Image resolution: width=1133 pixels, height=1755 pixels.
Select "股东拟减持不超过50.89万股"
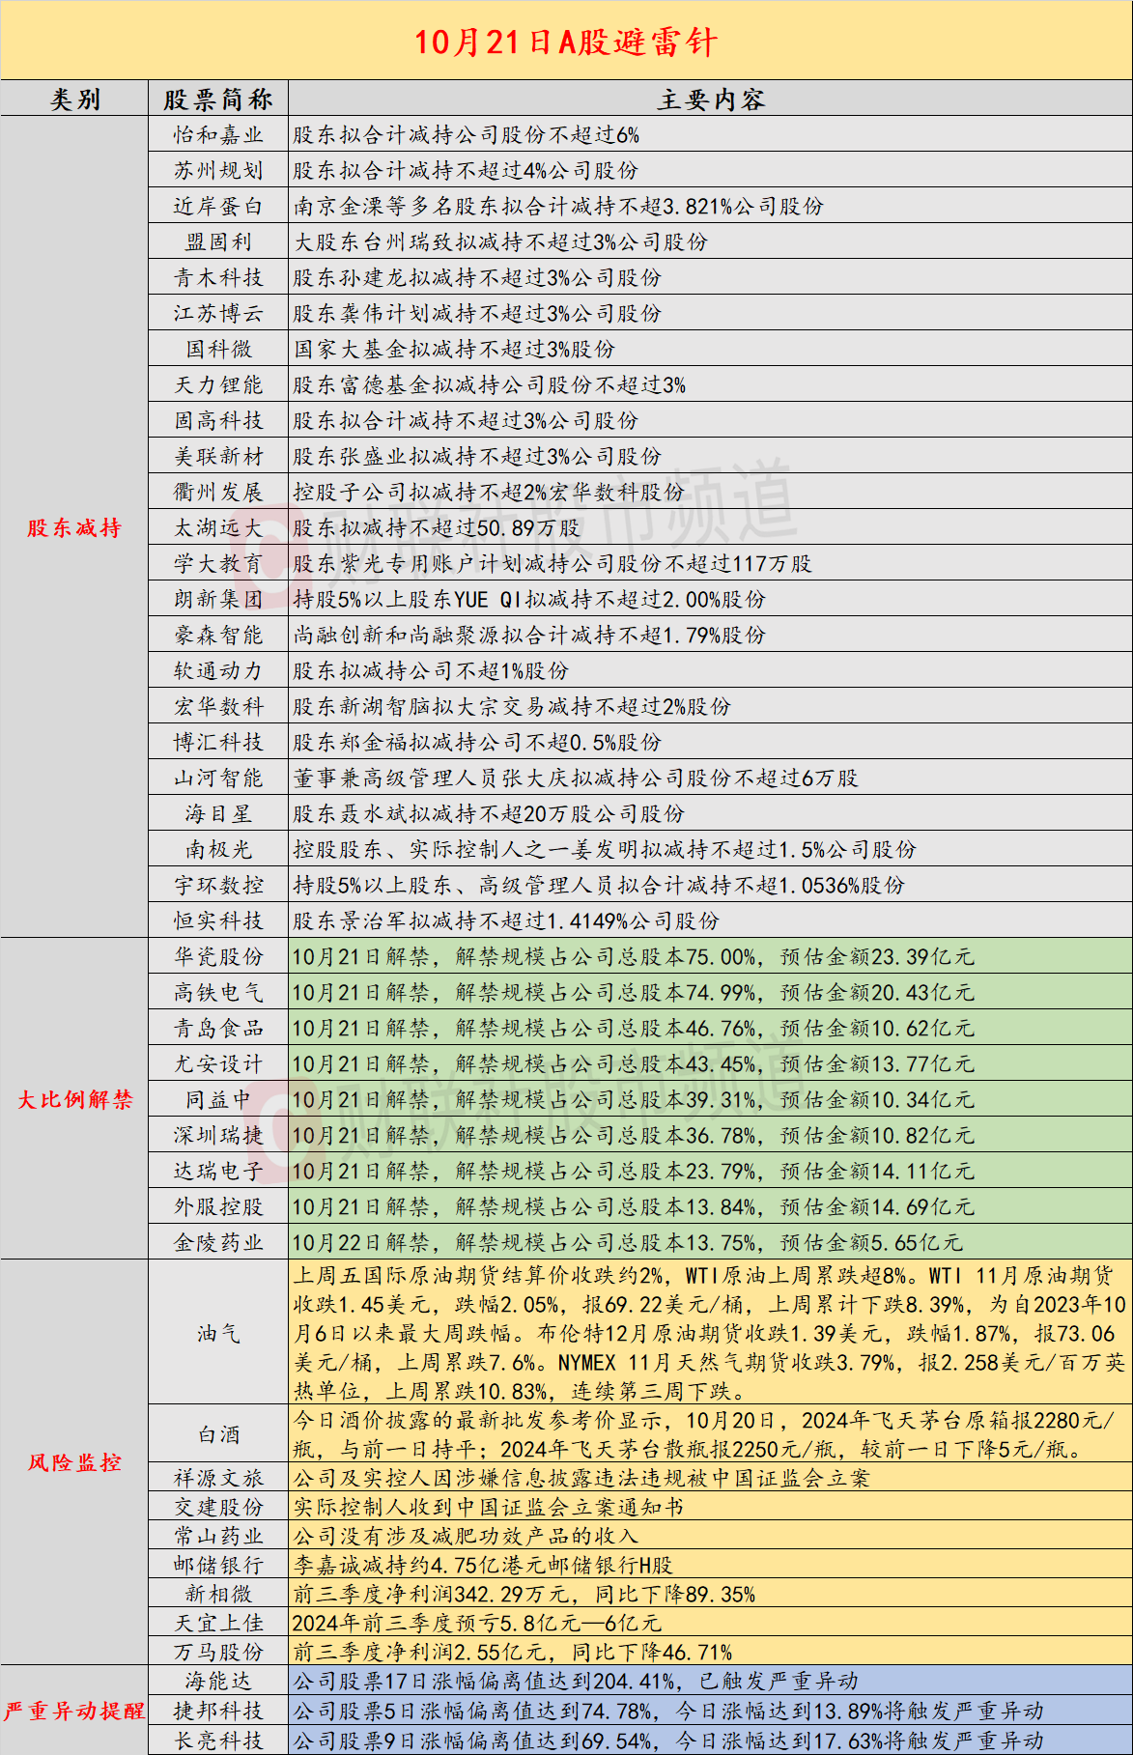437,528
